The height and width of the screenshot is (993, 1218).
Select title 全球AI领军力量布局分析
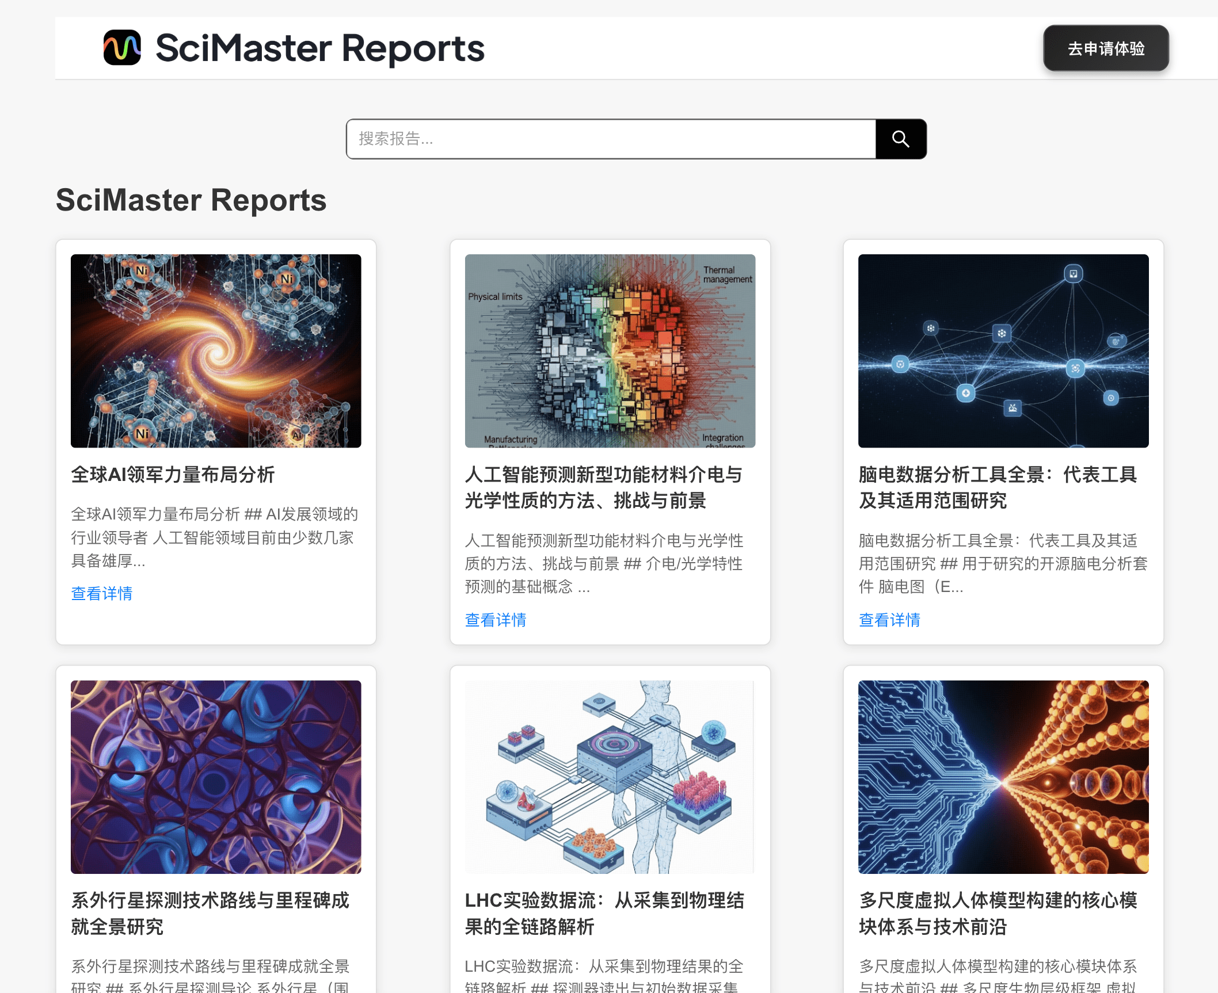(x=173, y=475)
